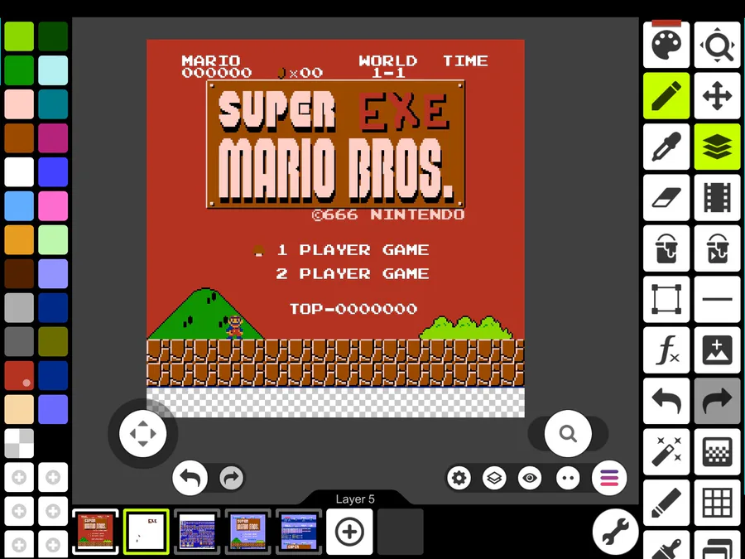The width and height of the screenshot is (745, 559).
Task: Open the wrench settings button
Action: [615, 532]
